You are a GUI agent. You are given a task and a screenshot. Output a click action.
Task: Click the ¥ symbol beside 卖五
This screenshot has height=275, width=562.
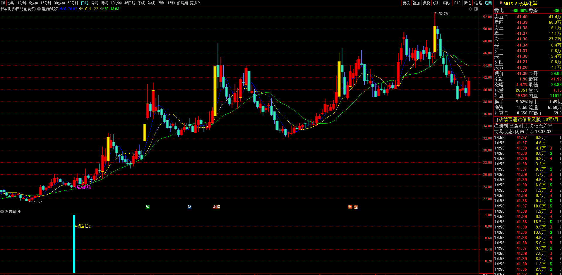506,17
